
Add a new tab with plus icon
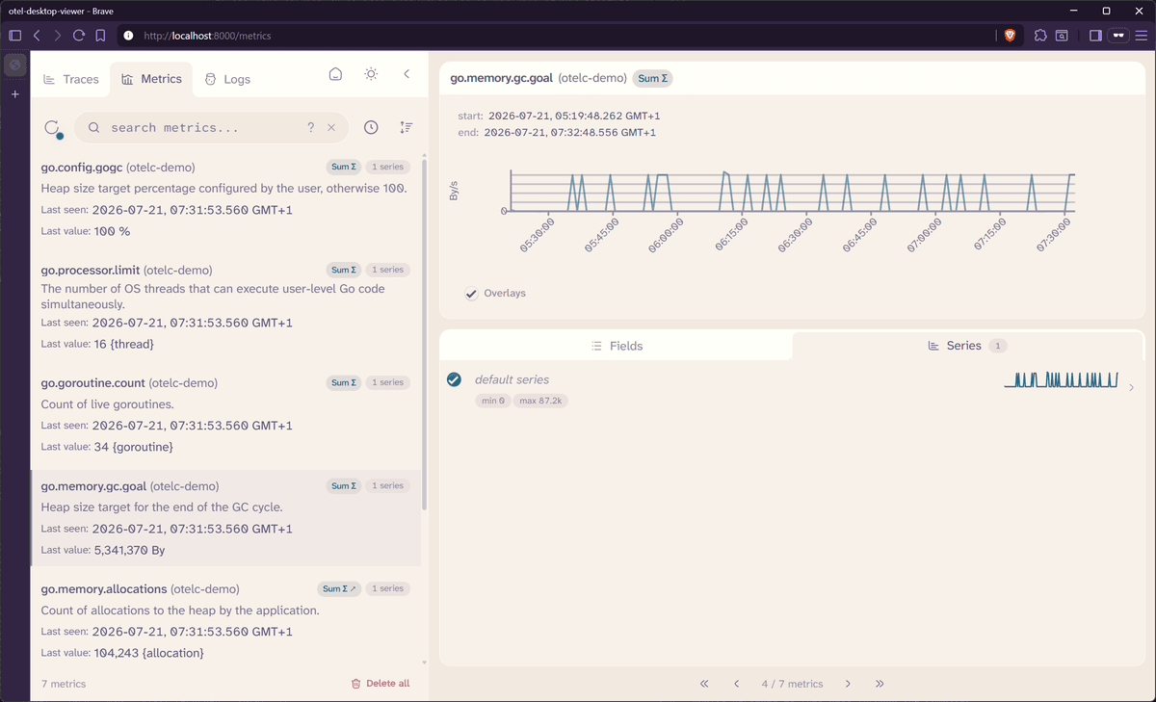[x=14, y=94]
